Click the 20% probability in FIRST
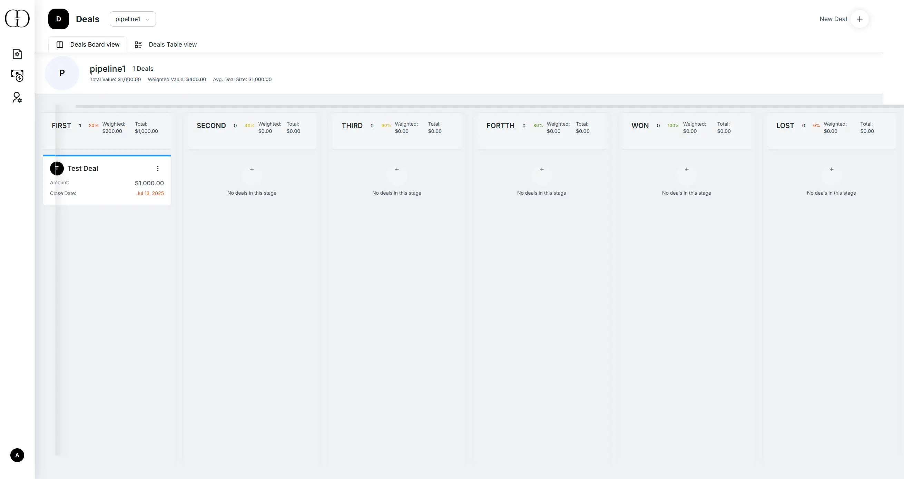The height and width of the screenshot is (479, 904). (x=94, y=126)
